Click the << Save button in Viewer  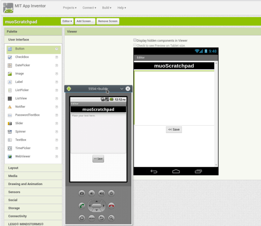pyautogui.click(x=174, y=130)
